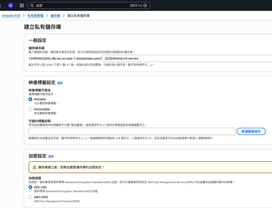Open the Amazon Q icon in top bar
Image resolution: width=272 pixels, height=208 pixels.
[x=10, y=5]
